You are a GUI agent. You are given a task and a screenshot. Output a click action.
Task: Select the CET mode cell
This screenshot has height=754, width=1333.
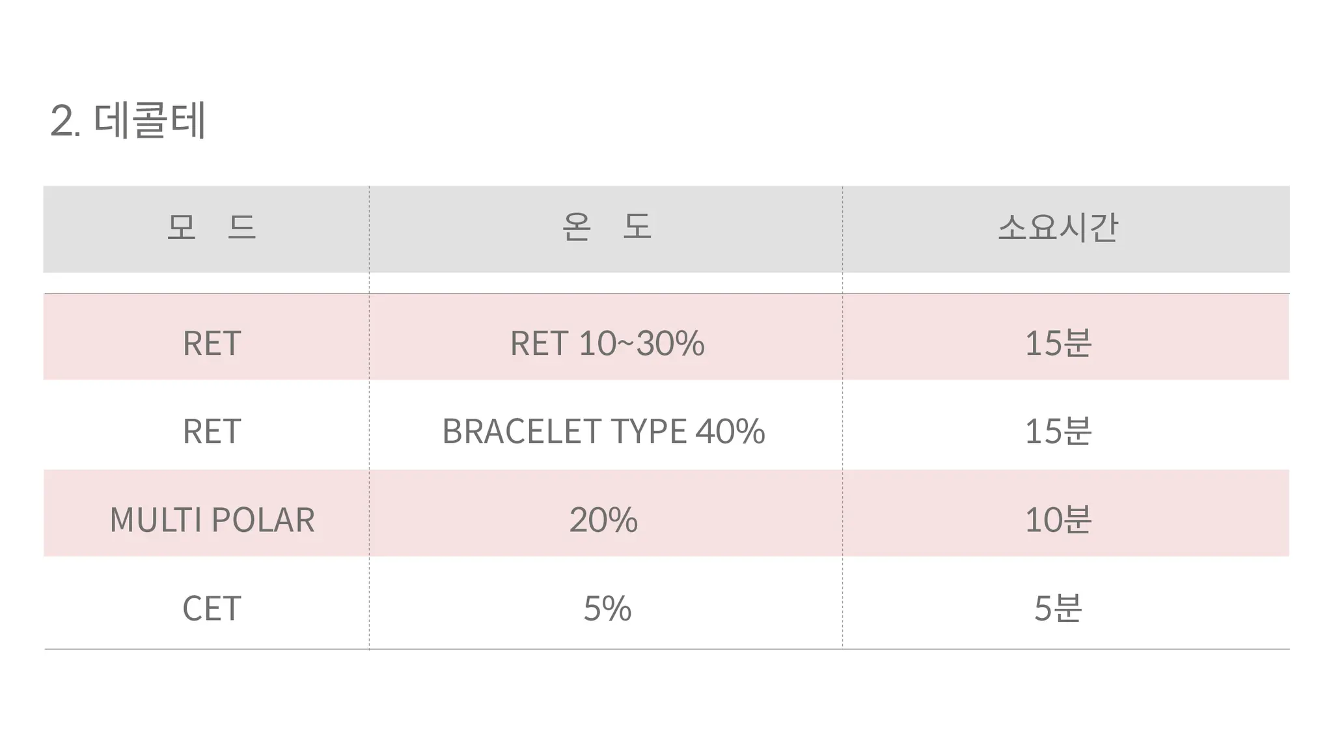pos(212,608)
